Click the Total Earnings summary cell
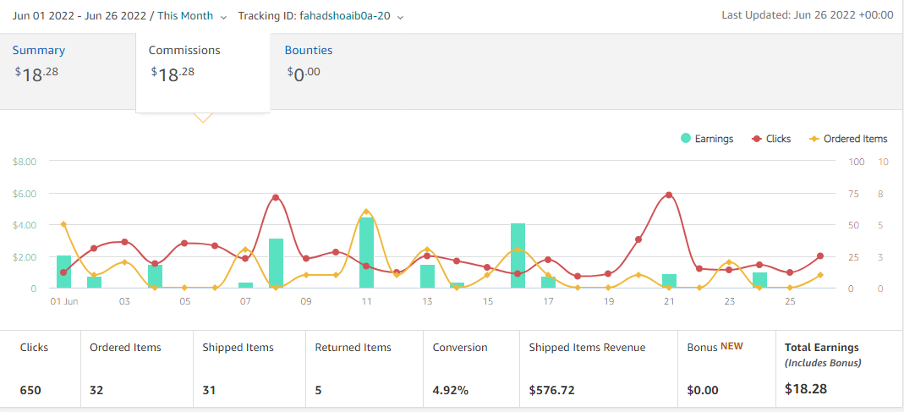 [839, 368]
